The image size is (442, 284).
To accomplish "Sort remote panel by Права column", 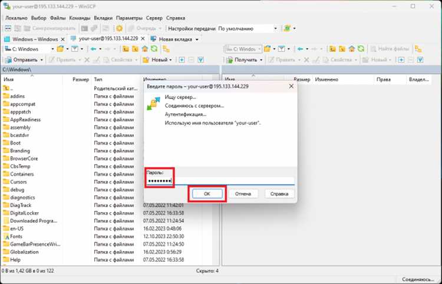I will 390,80.
